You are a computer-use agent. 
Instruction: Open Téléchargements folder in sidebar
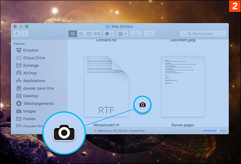coord(38,103)
